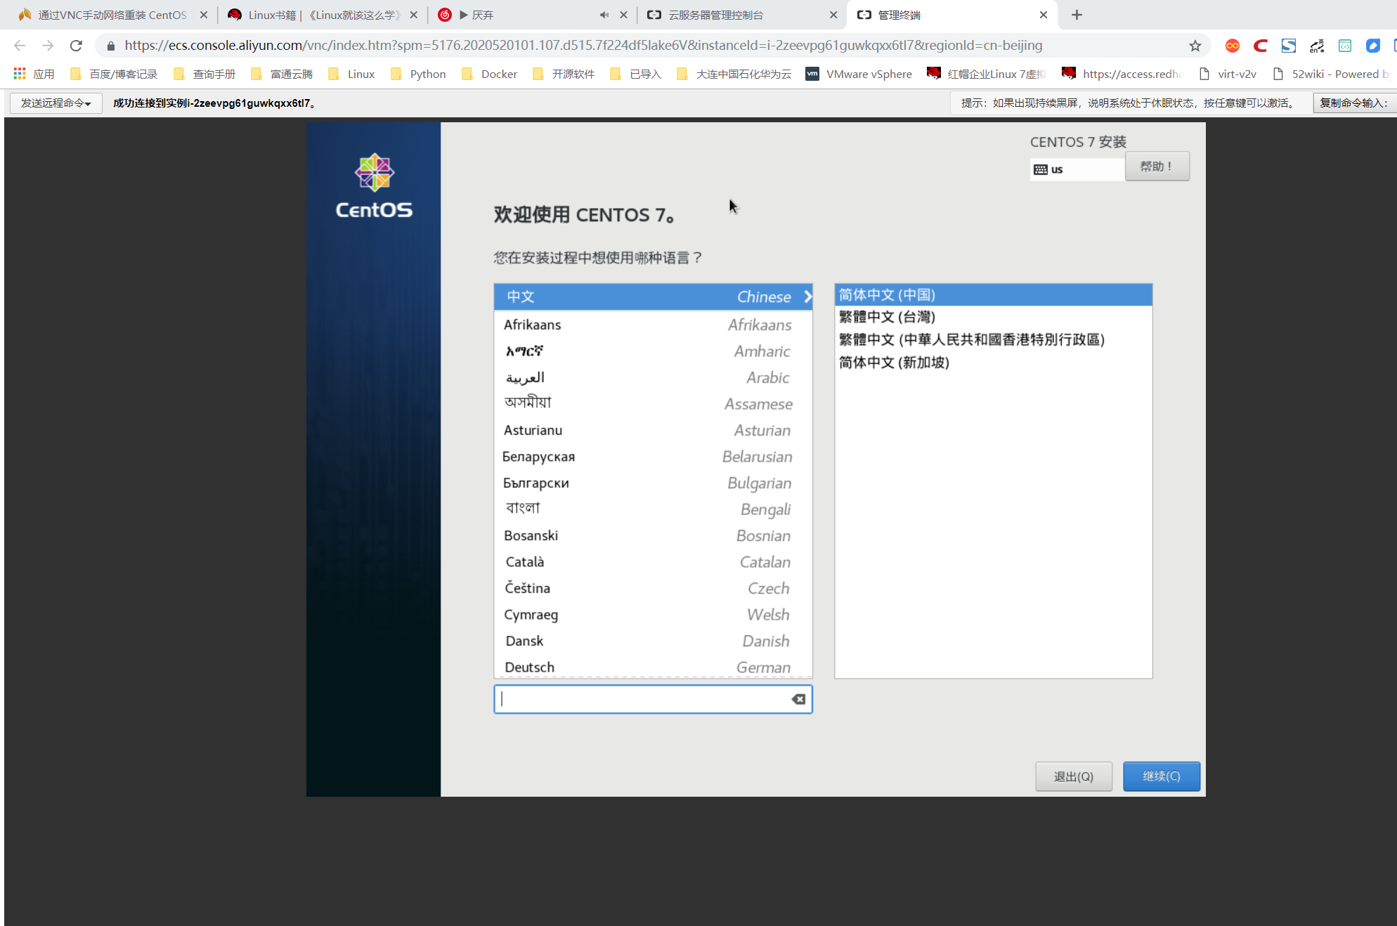Viewport: 1397px width, 926px height.
Task: Click the browser back arrow
Action: click(x=20, y=46)
